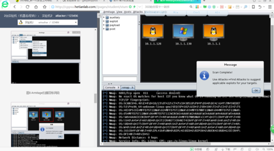Open the browser home page icon
The image size is (274, 151).
coord(36,7)
